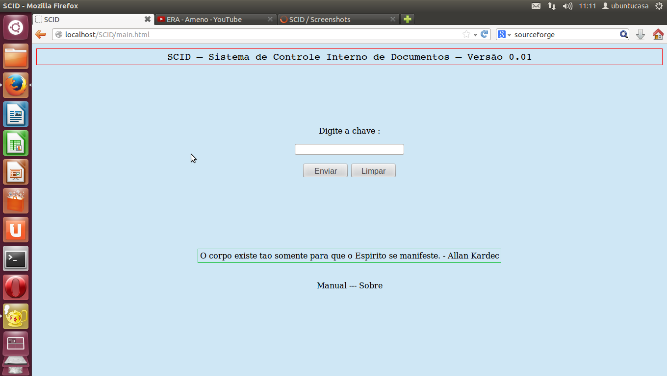Click the Enviar button
Viewport: 667px width, 376px height.
pos(325,170)
